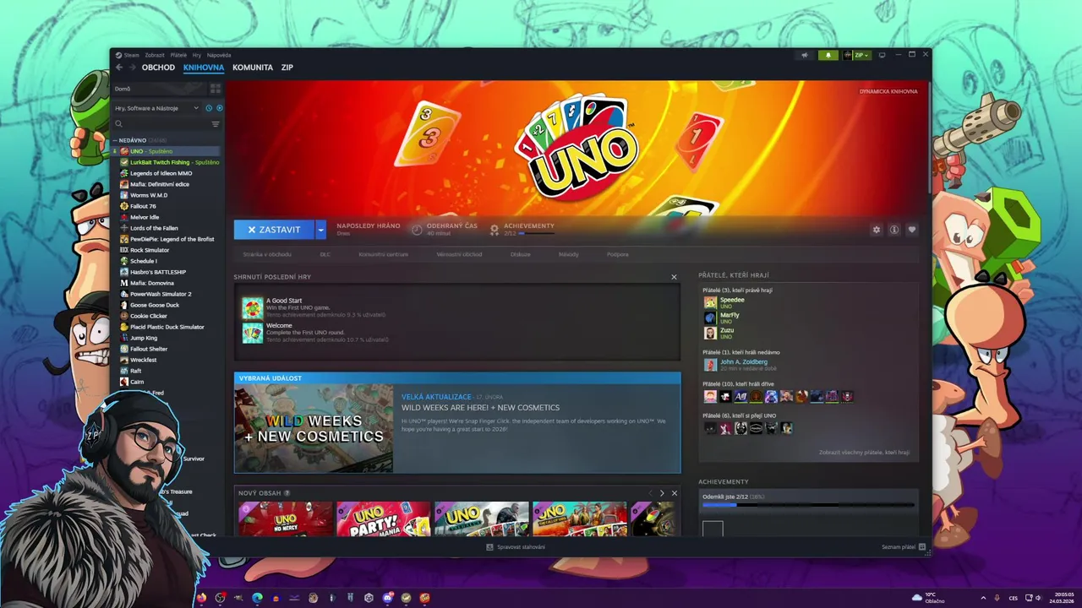Open the taskbar clock and date
Screen dimensions: 1082x608
[1061, 598]
